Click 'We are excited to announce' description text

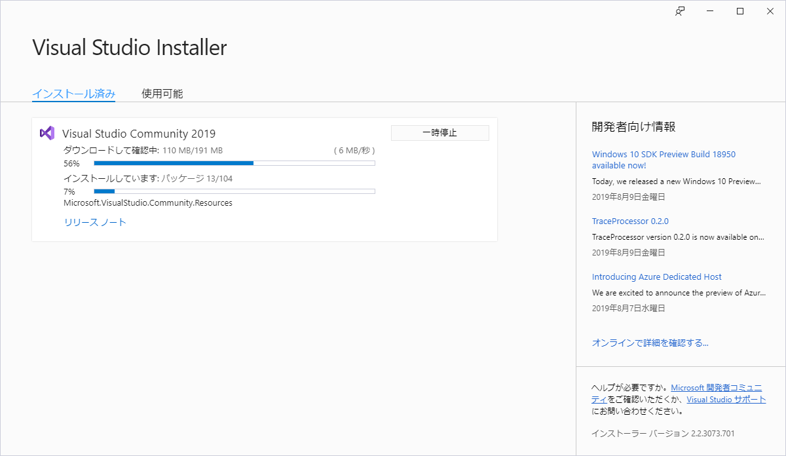coord(678,293)
